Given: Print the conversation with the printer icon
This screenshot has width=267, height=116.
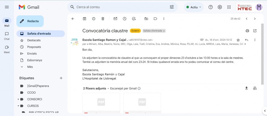Looking at the screenshot, I should pos(247,31).
